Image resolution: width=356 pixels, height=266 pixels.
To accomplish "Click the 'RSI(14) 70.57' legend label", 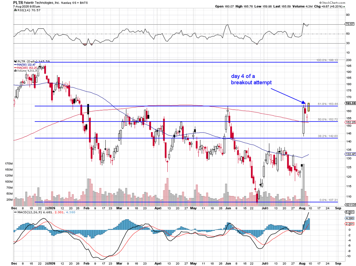I will click(x=28, y=10).
